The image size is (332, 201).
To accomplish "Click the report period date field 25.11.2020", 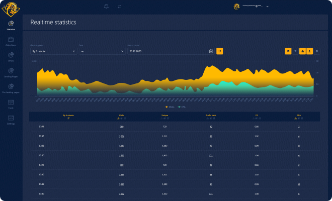I will click(x=168, y=51).
